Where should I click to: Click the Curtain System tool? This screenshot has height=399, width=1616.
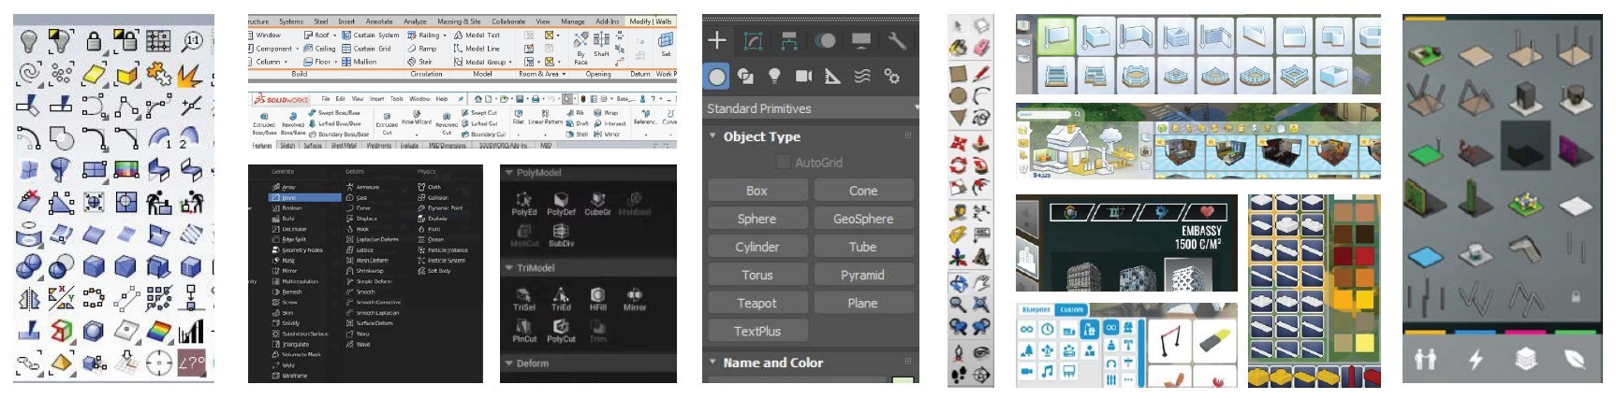click(x=371, y=36)
